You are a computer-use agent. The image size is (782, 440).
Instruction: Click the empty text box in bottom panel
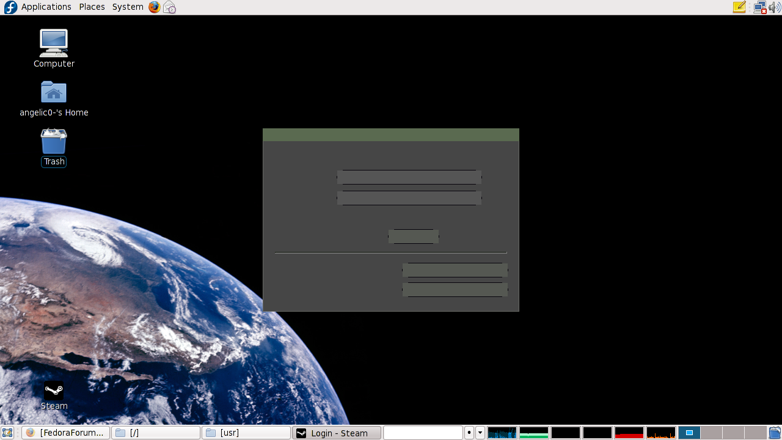(423, 433)
